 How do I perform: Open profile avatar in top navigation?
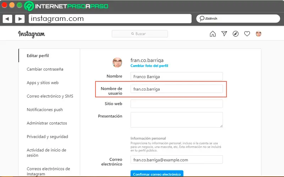click(258, 34)
